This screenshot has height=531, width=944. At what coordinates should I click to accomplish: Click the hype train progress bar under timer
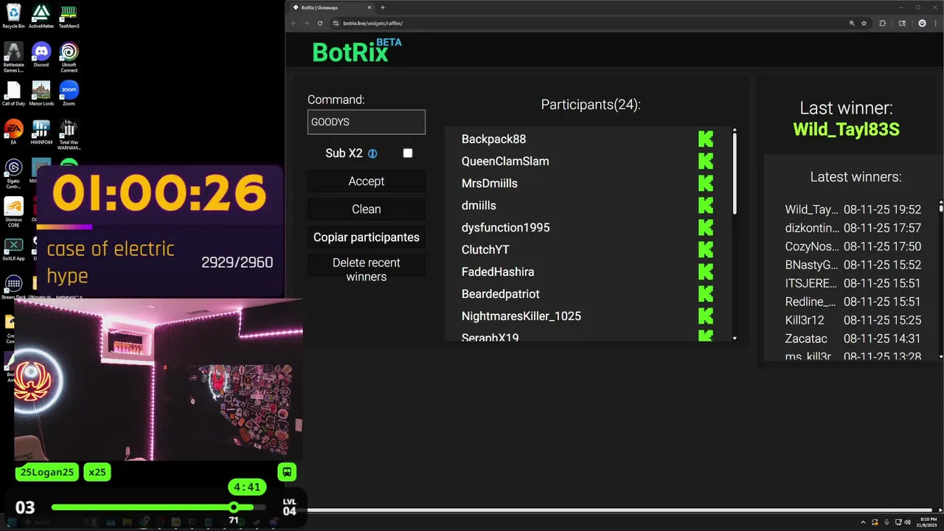[x=159, y=227]
